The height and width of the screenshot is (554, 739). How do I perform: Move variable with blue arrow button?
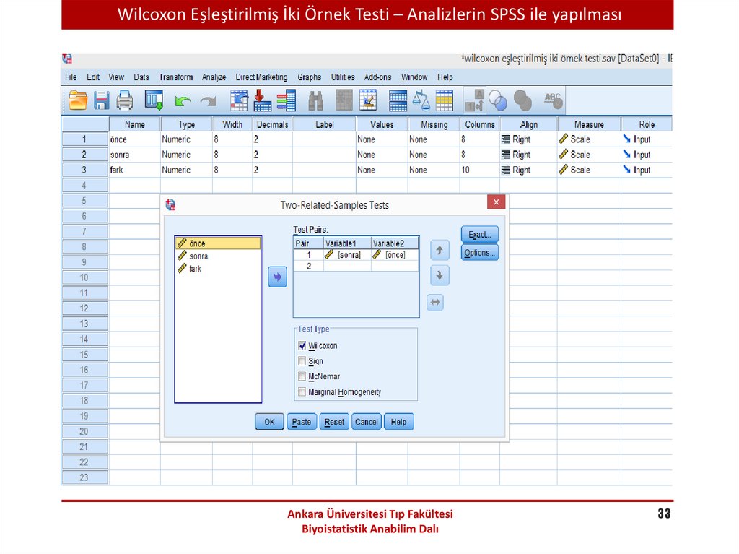point(277,277)
